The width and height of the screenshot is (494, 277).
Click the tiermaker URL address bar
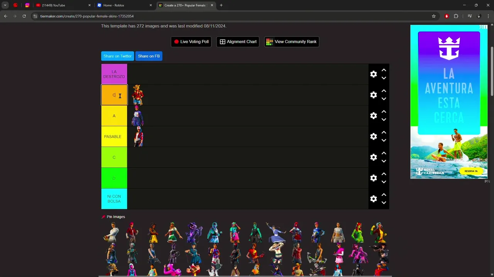tap(232, 16)
